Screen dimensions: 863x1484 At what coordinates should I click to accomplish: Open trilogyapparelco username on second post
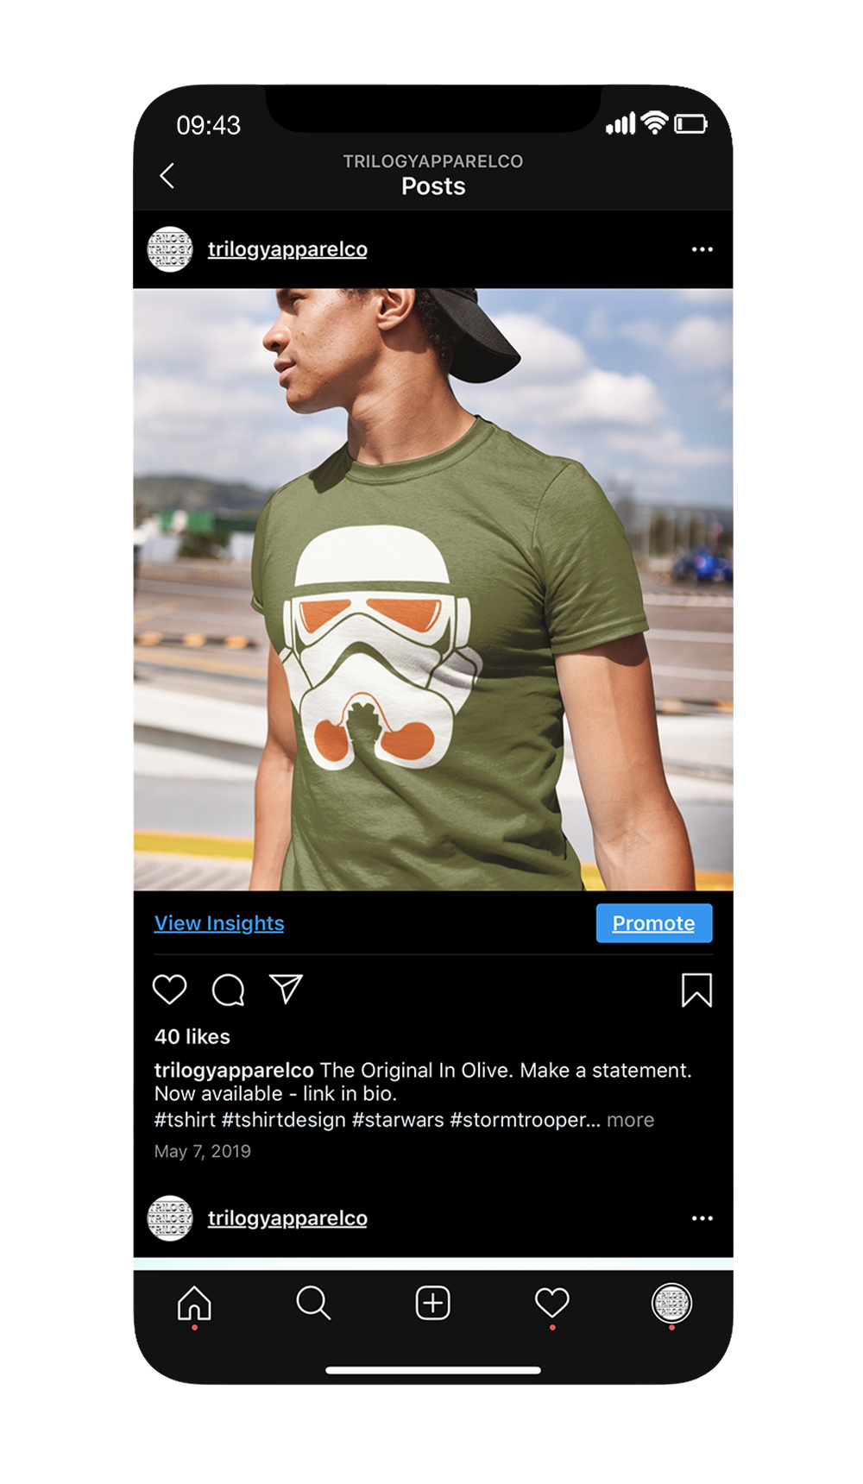[x=287, y=1218]
